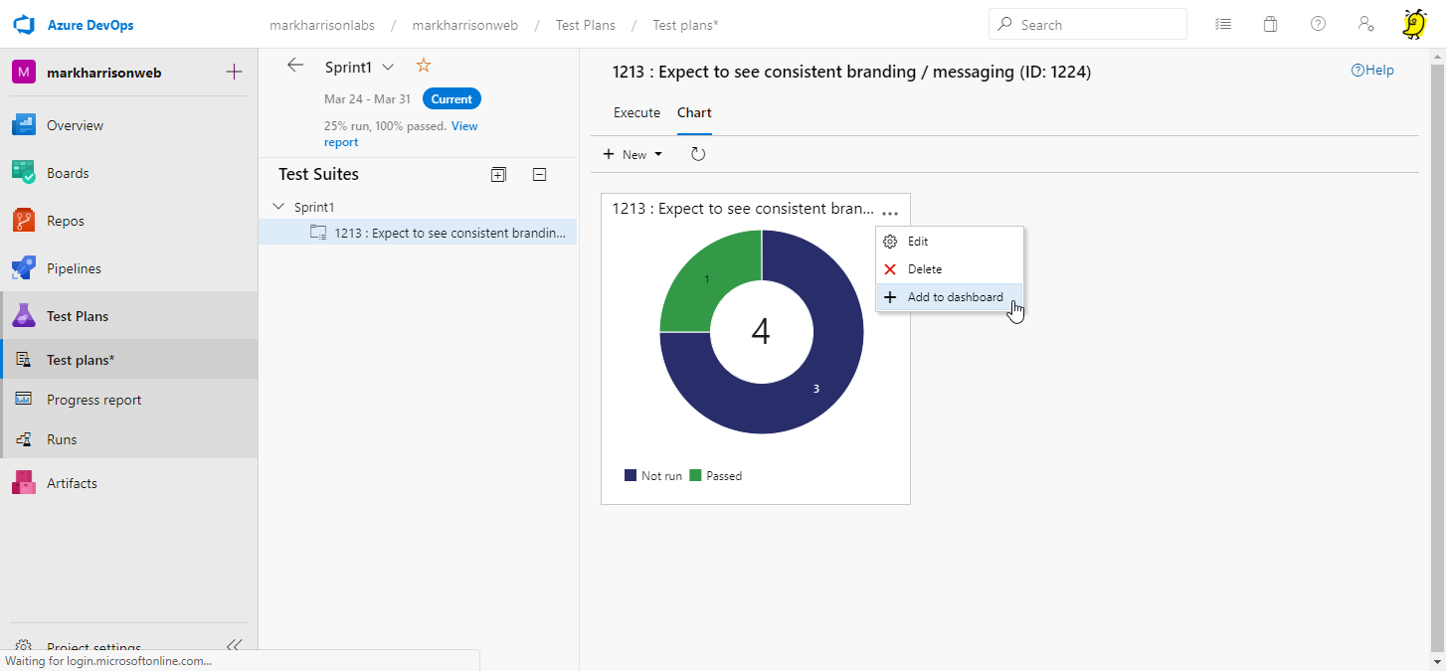Open Artifacts from the sidebar

coord(72,483)
